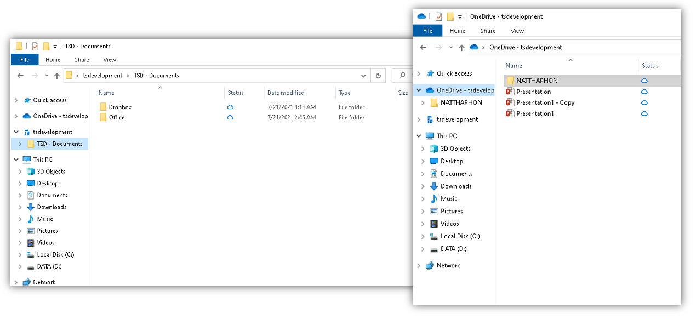The width and height of the screenshot is (696, 319).
Task: Click the cloud status icon of NATTHAPHON row
Action: point(644,81)
